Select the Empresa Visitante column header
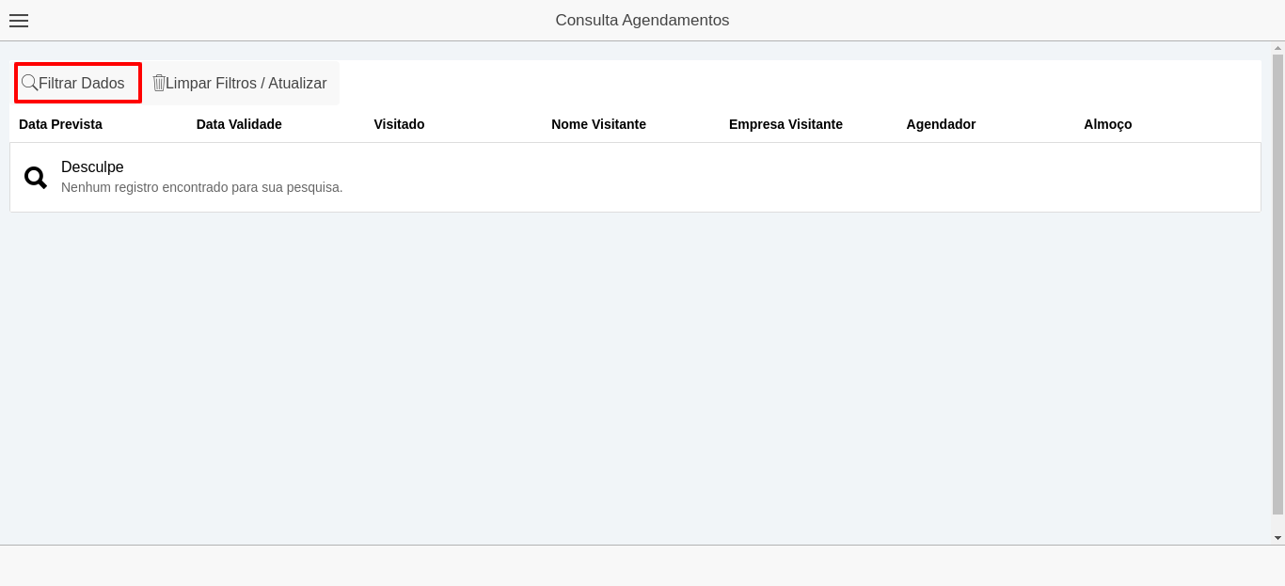Screen dimensions: 1285x586 785,124
